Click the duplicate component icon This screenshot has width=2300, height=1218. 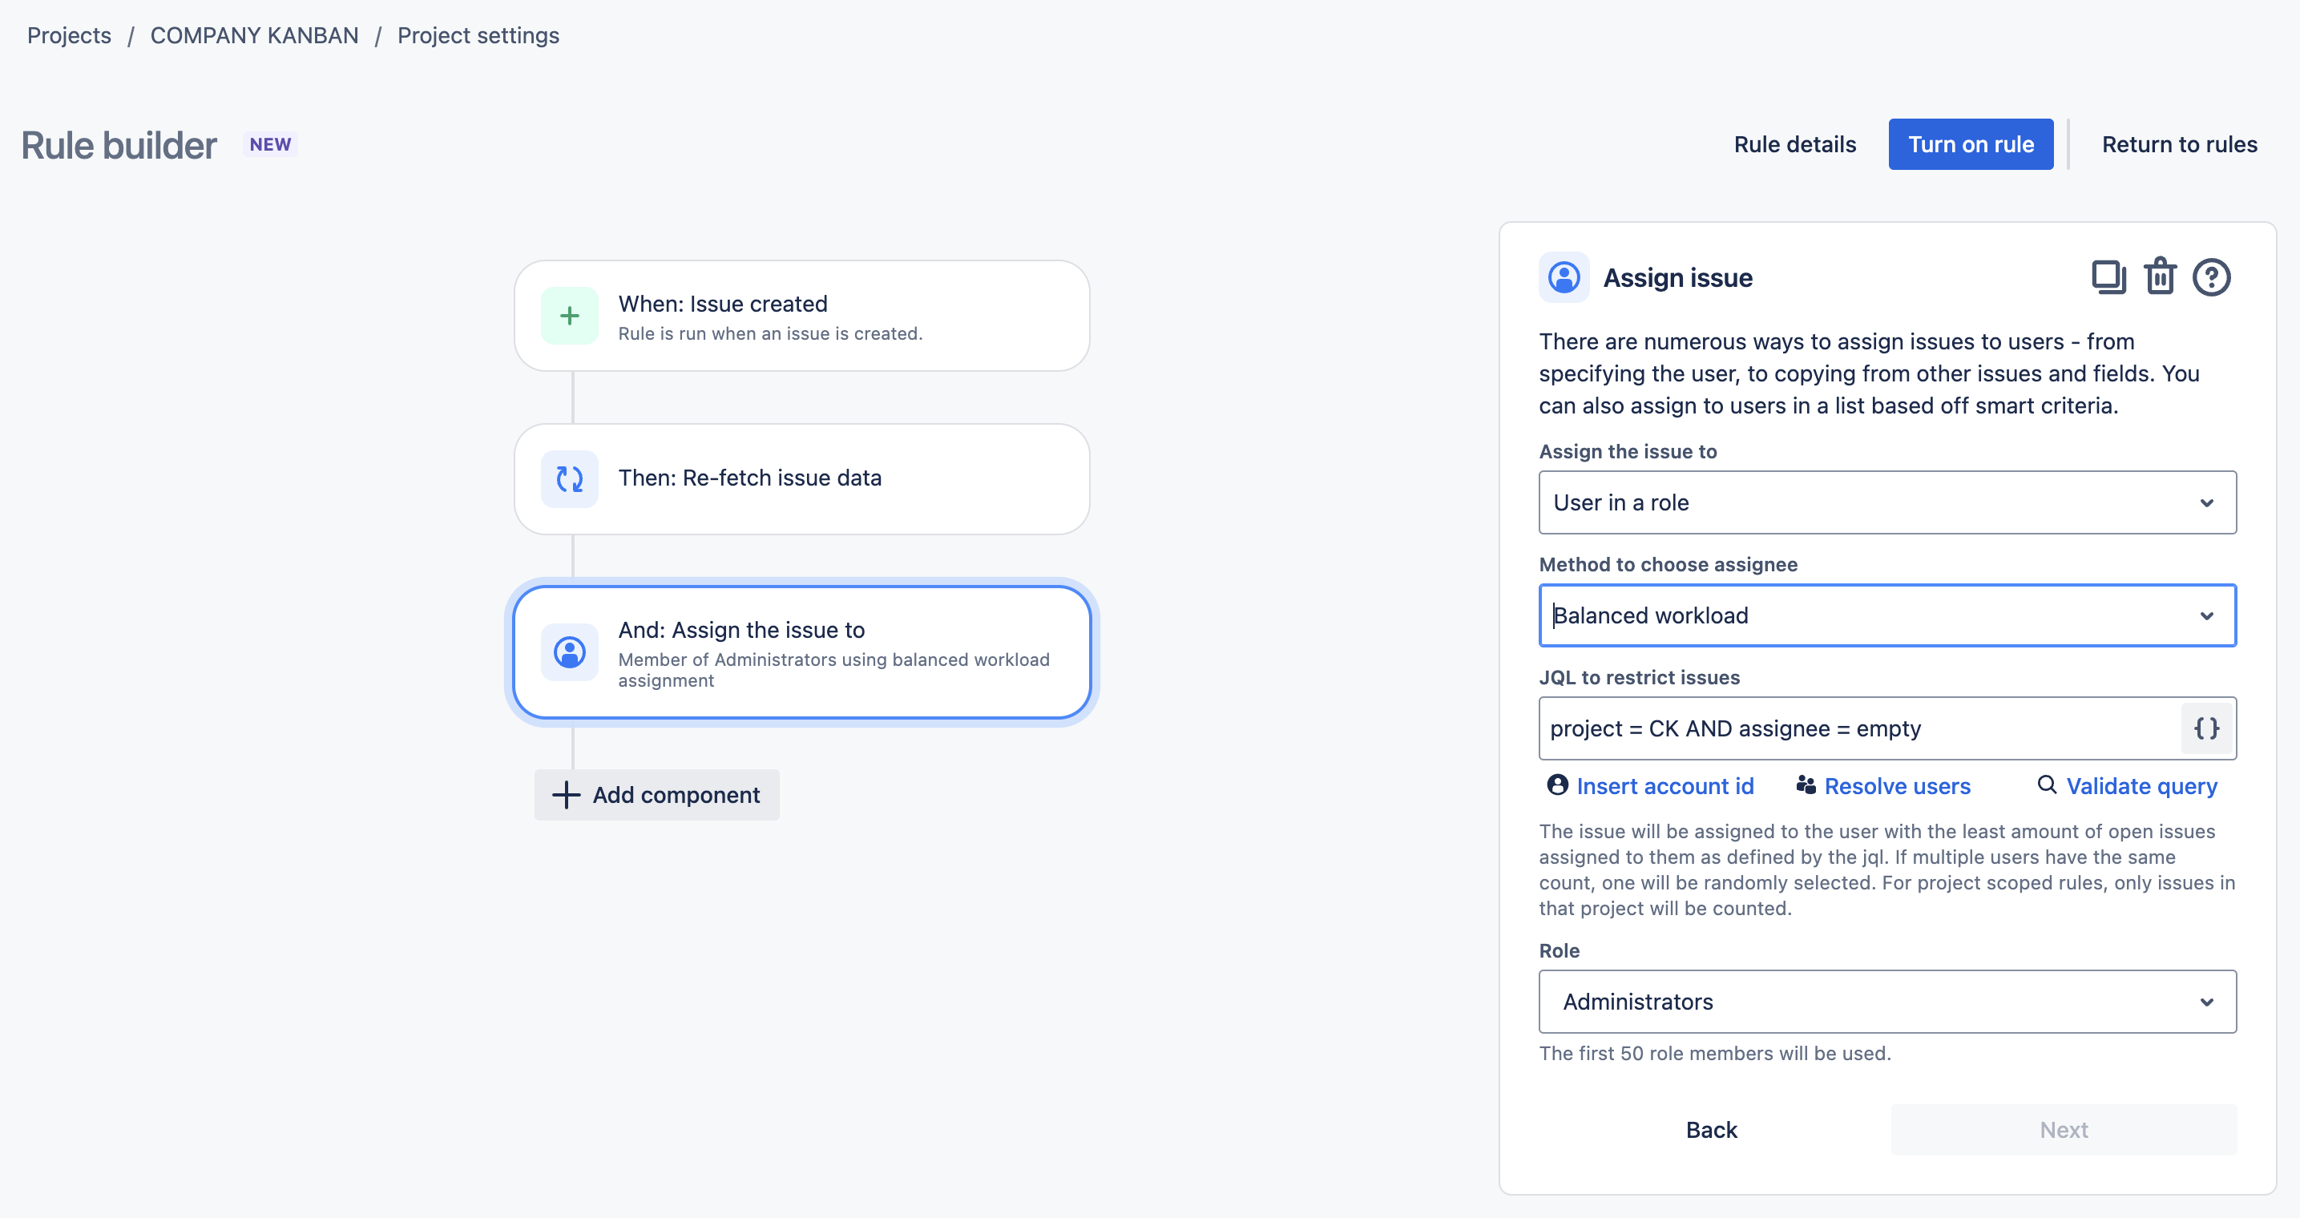(2108, 276)
